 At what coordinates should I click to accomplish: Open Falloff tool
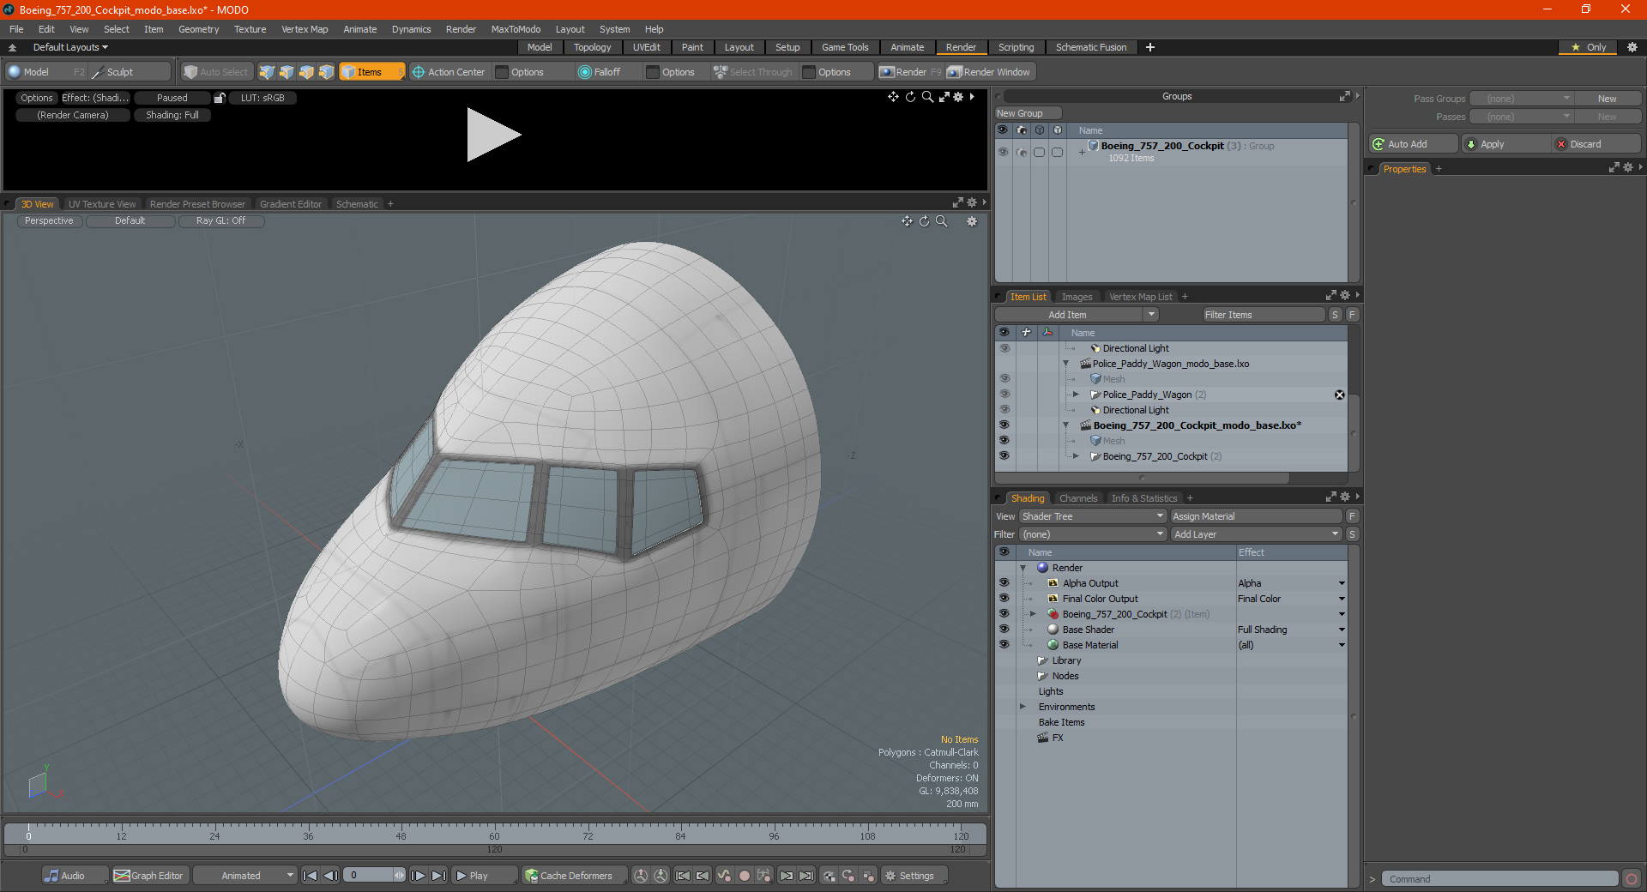600,72
